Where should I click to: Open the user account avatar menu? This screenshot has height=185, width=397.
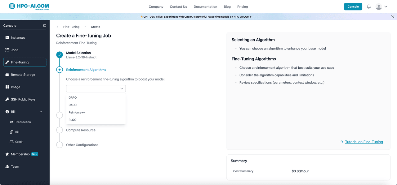point(381,6)
